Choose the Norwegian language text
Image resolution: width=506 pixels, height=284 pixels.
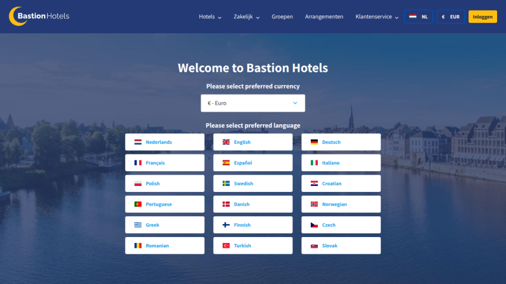(x=335, y=204)
